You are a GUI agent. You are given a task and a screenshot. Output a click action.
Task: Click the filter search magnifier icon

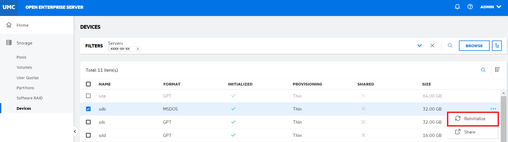450,46
